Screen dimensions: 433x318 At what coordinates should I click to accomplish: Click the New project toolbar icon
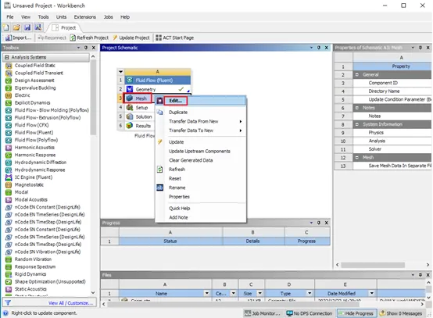pos(6,27)
